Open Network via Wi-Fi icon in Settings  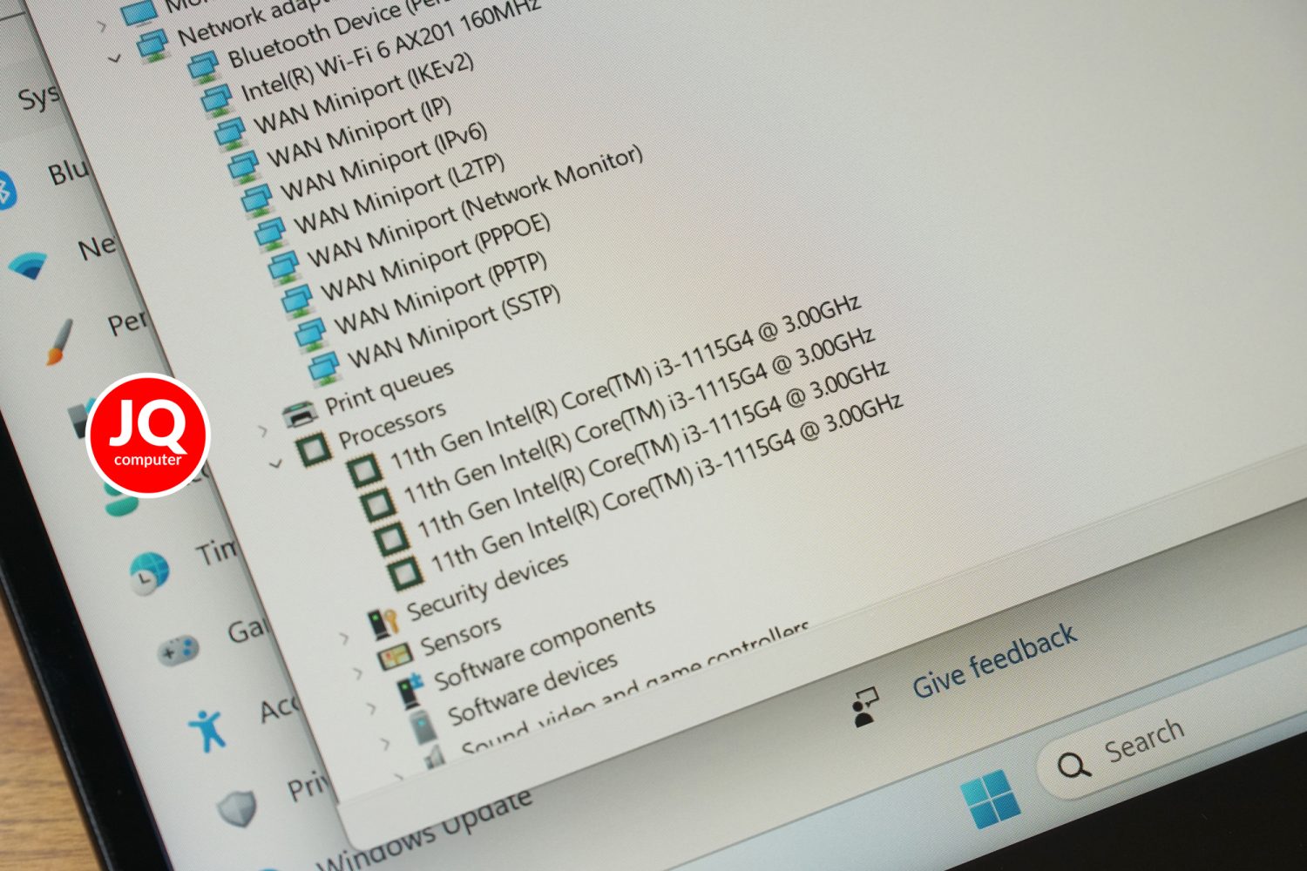click(29, 266)
